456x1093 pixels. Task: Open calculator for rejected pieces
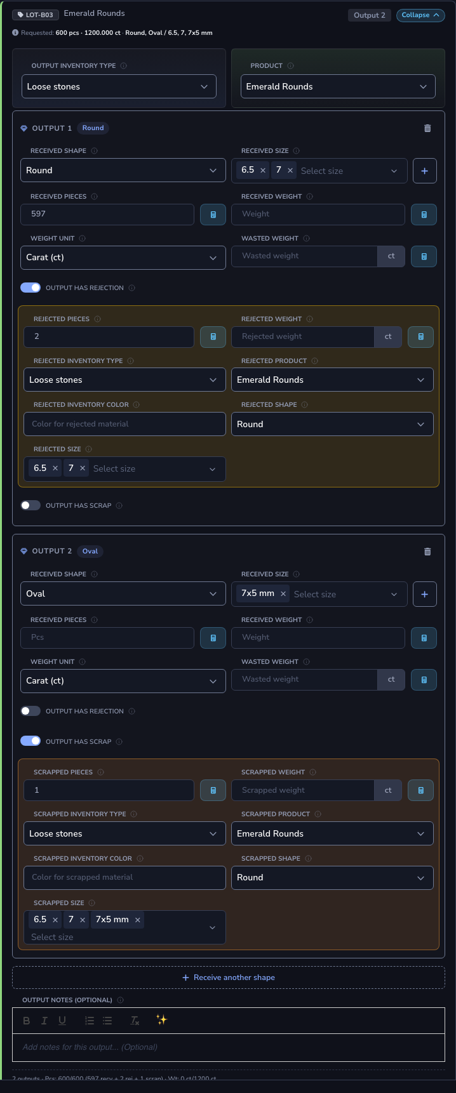(213, 337)
